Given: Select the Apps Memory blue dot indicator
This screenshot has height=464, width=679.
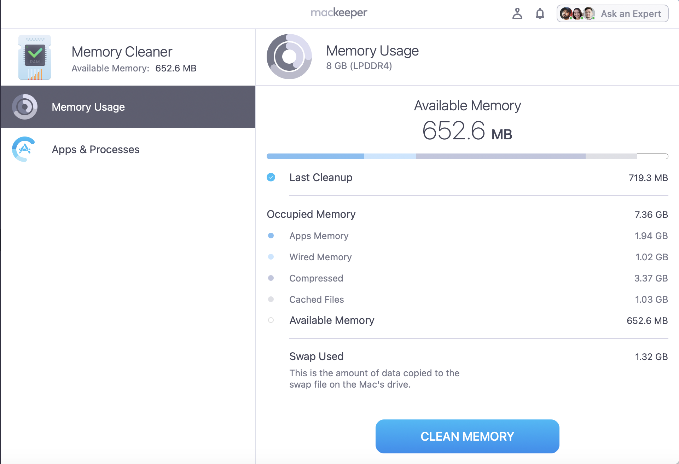Looking at the screenshot, I should (x=271, y=235).
